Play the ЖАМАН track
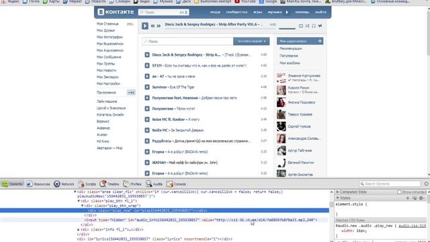Screen dimensions: 430x242 (x=147, y=163)
